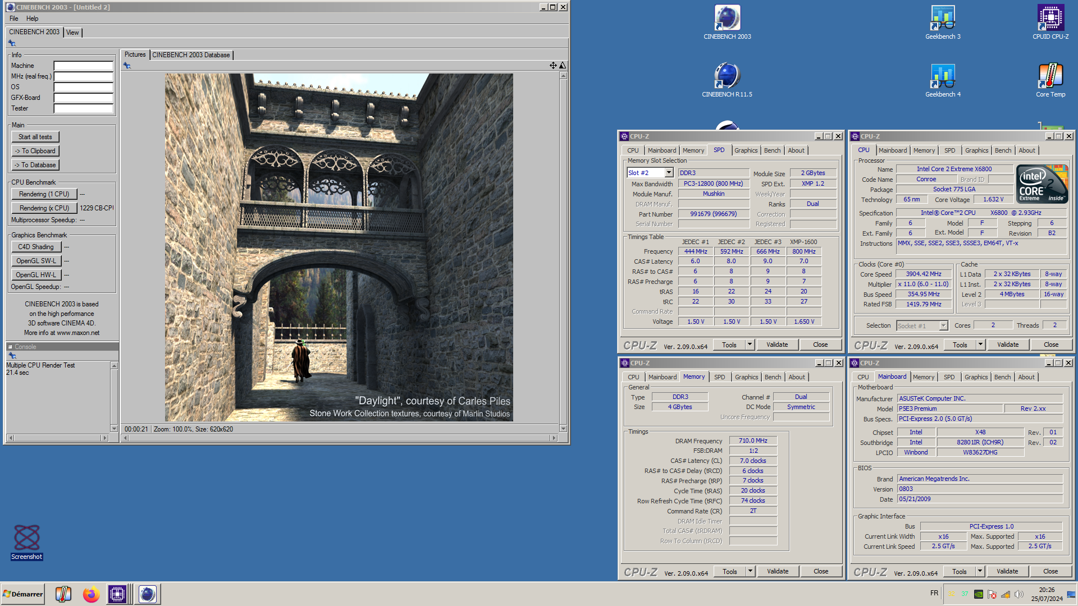1078x606 pixels.
Task: Click the picture viewer vertical scrollbar down arrow
Action: click(563, 429)
